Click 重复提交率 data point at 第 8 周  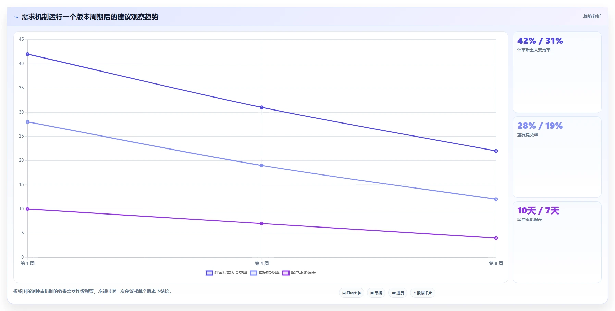496,199
